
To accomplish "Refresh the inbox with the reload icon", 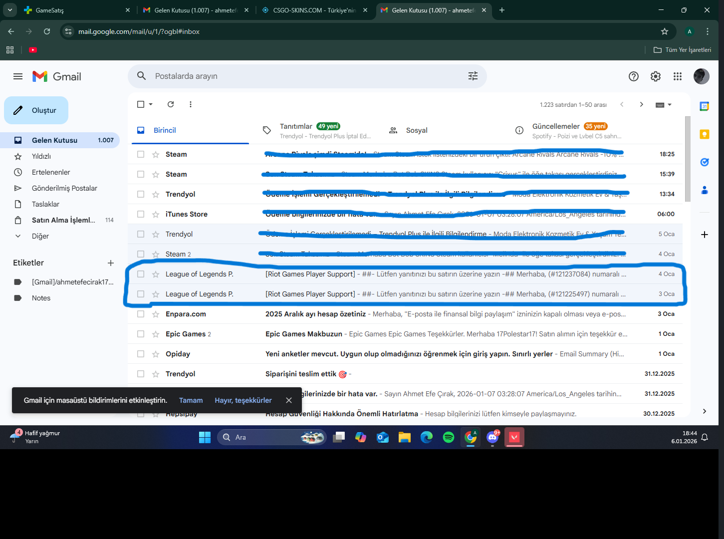I will click(171, 104).
